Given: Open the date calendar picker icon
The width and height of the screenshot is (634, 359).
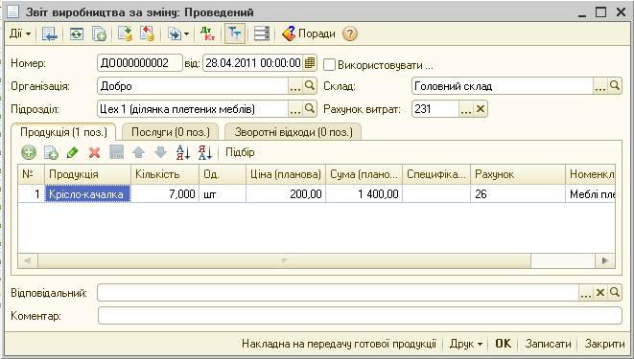Looking at the screenshot, I should pos(310,63).
